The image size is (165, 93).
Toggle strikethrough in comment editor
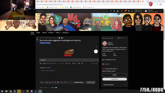[x=50, y=82]
